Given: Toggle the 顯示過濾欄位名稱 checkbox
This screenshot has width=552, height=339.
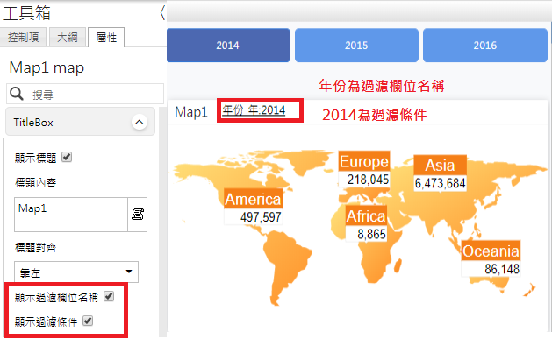Looking at the screenshot, I should pyautogui.click(x=109, y=296).
